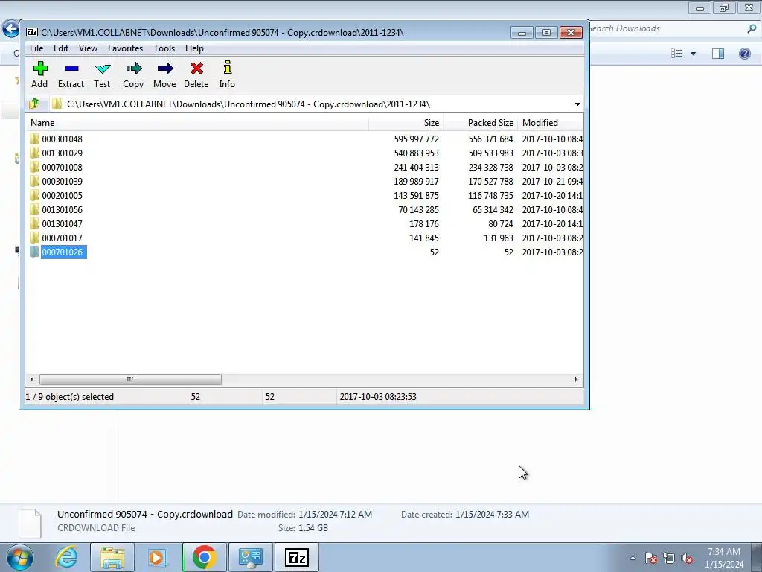The image size is (762, 572).
Task: Sort by Modified column header
Action: [551, 123]
